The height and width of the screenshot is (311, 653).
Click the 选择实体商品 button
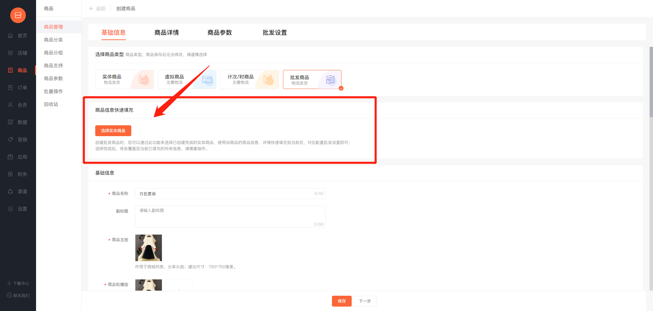(113, 131)
